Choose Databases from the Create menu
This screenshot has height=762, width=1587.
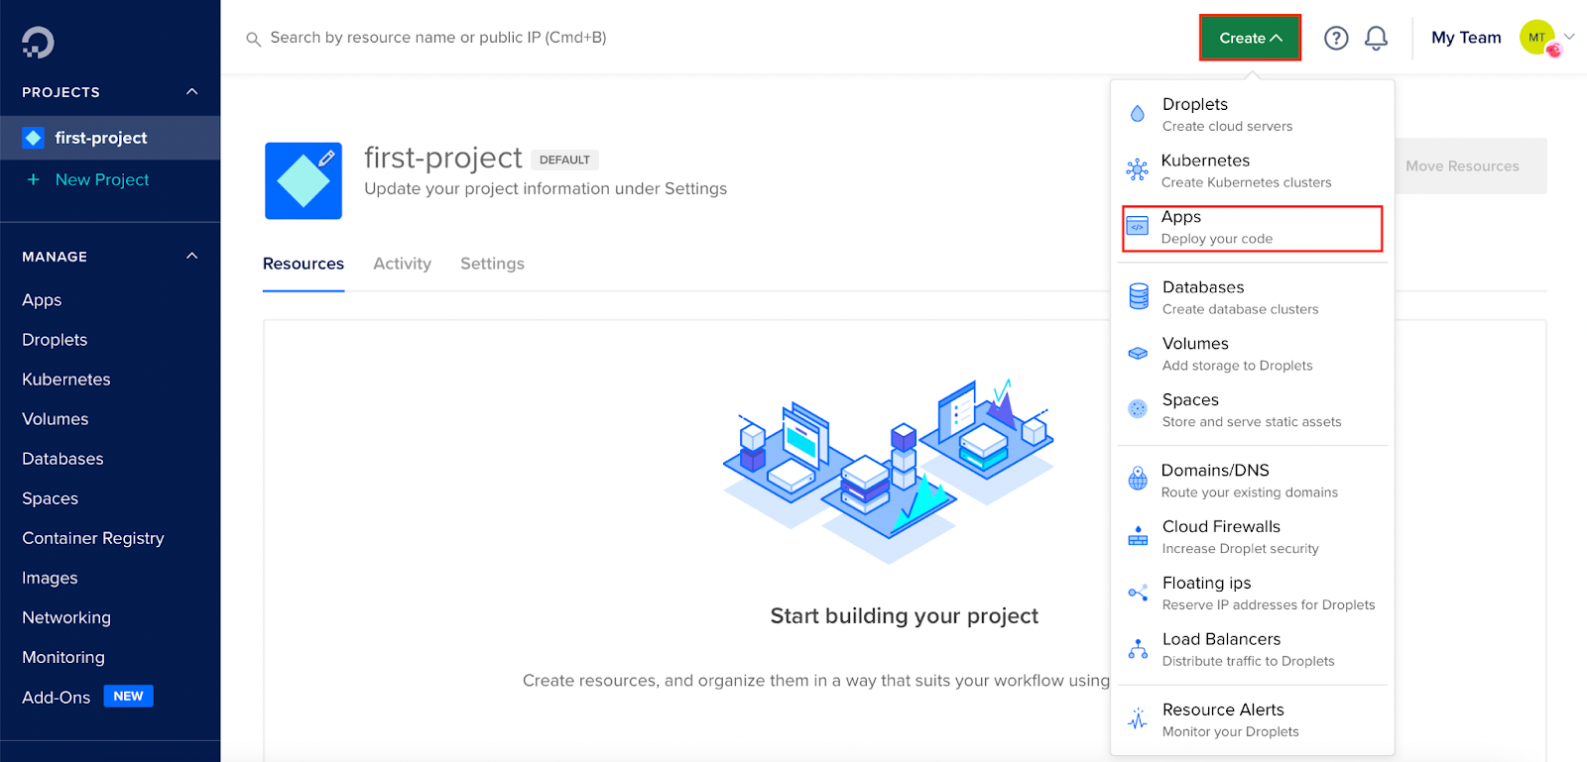[x=1252, y=297]
